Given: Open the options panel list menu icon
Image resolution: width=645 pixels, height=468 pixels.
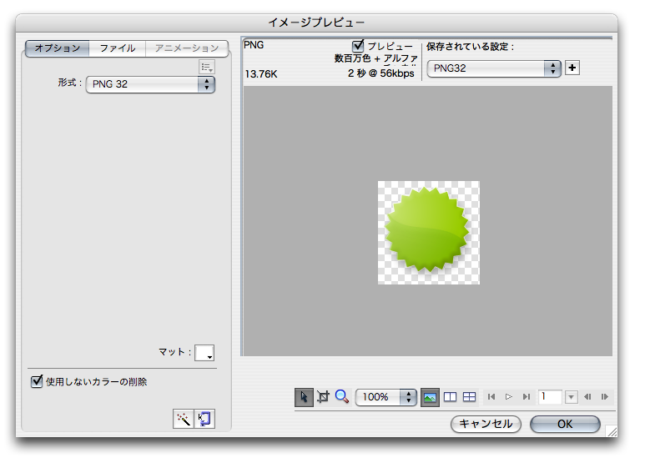Looking at the screenshot, I should click(207, 67).
